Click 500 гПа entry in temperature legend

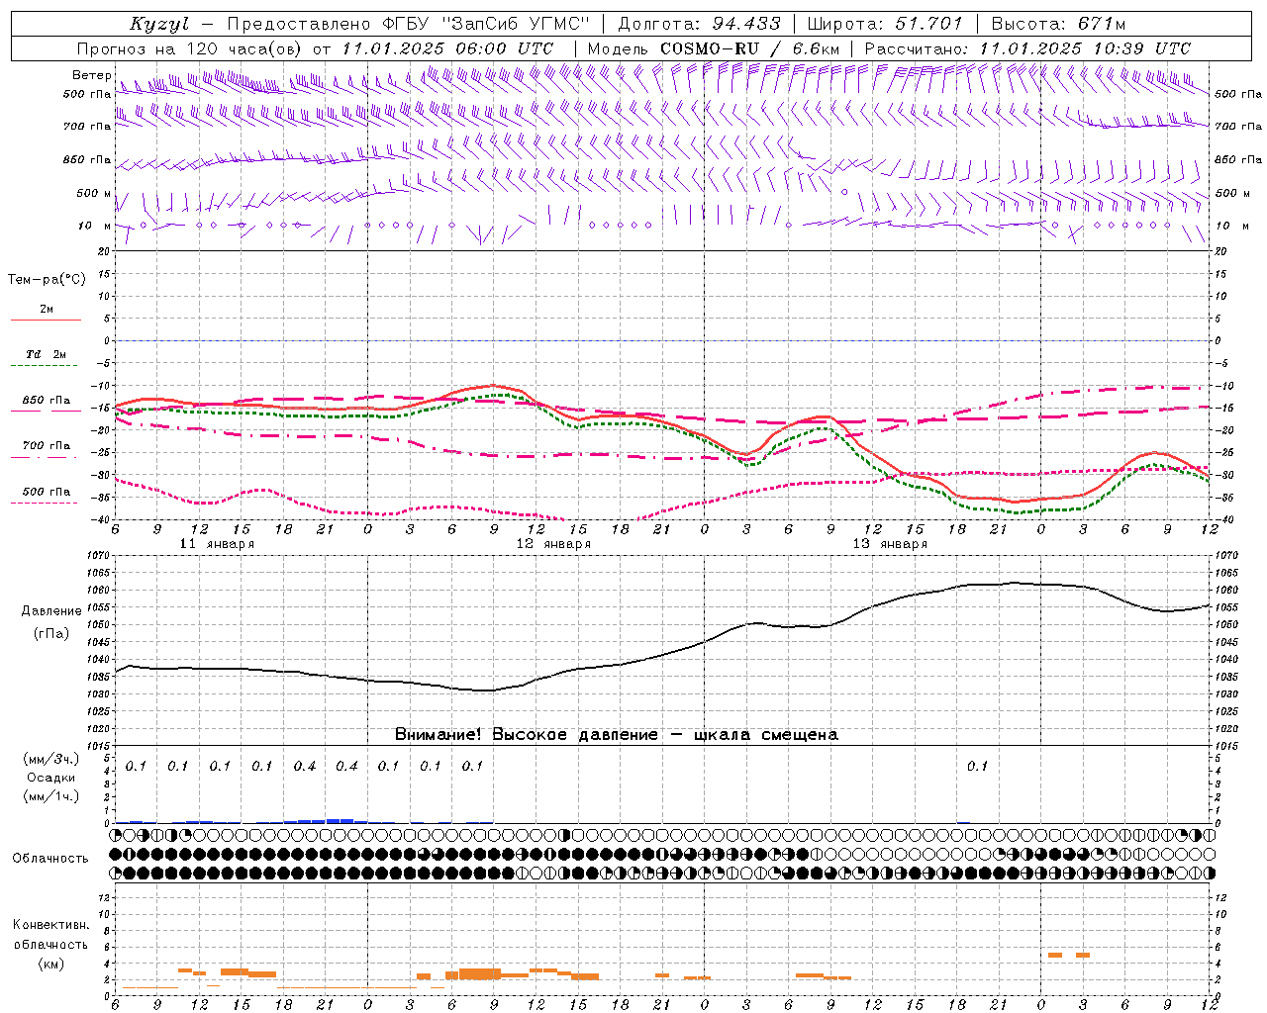[x=47, y=492]
